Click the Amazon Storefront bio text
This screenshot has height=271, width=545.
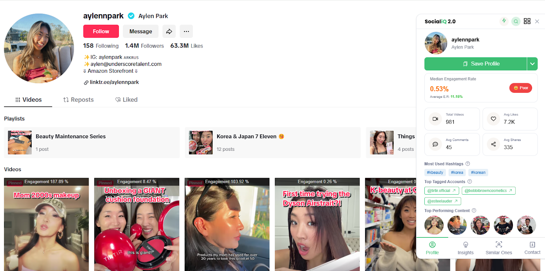(x=110, y=71)
